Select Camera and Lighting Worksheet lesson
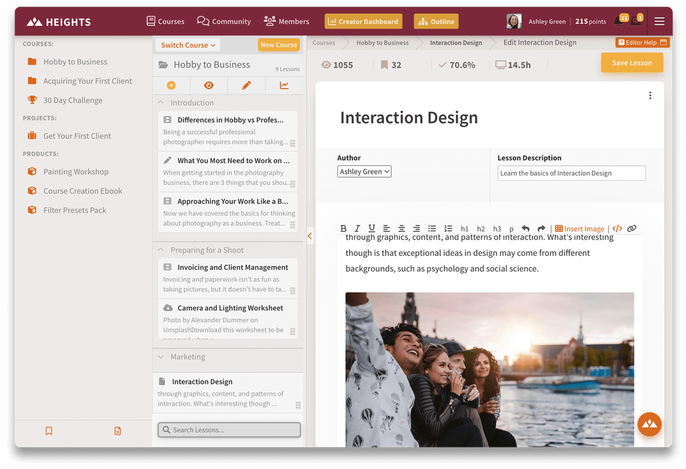The width and height of the screenshot is (686, 469). click(228, 319)
